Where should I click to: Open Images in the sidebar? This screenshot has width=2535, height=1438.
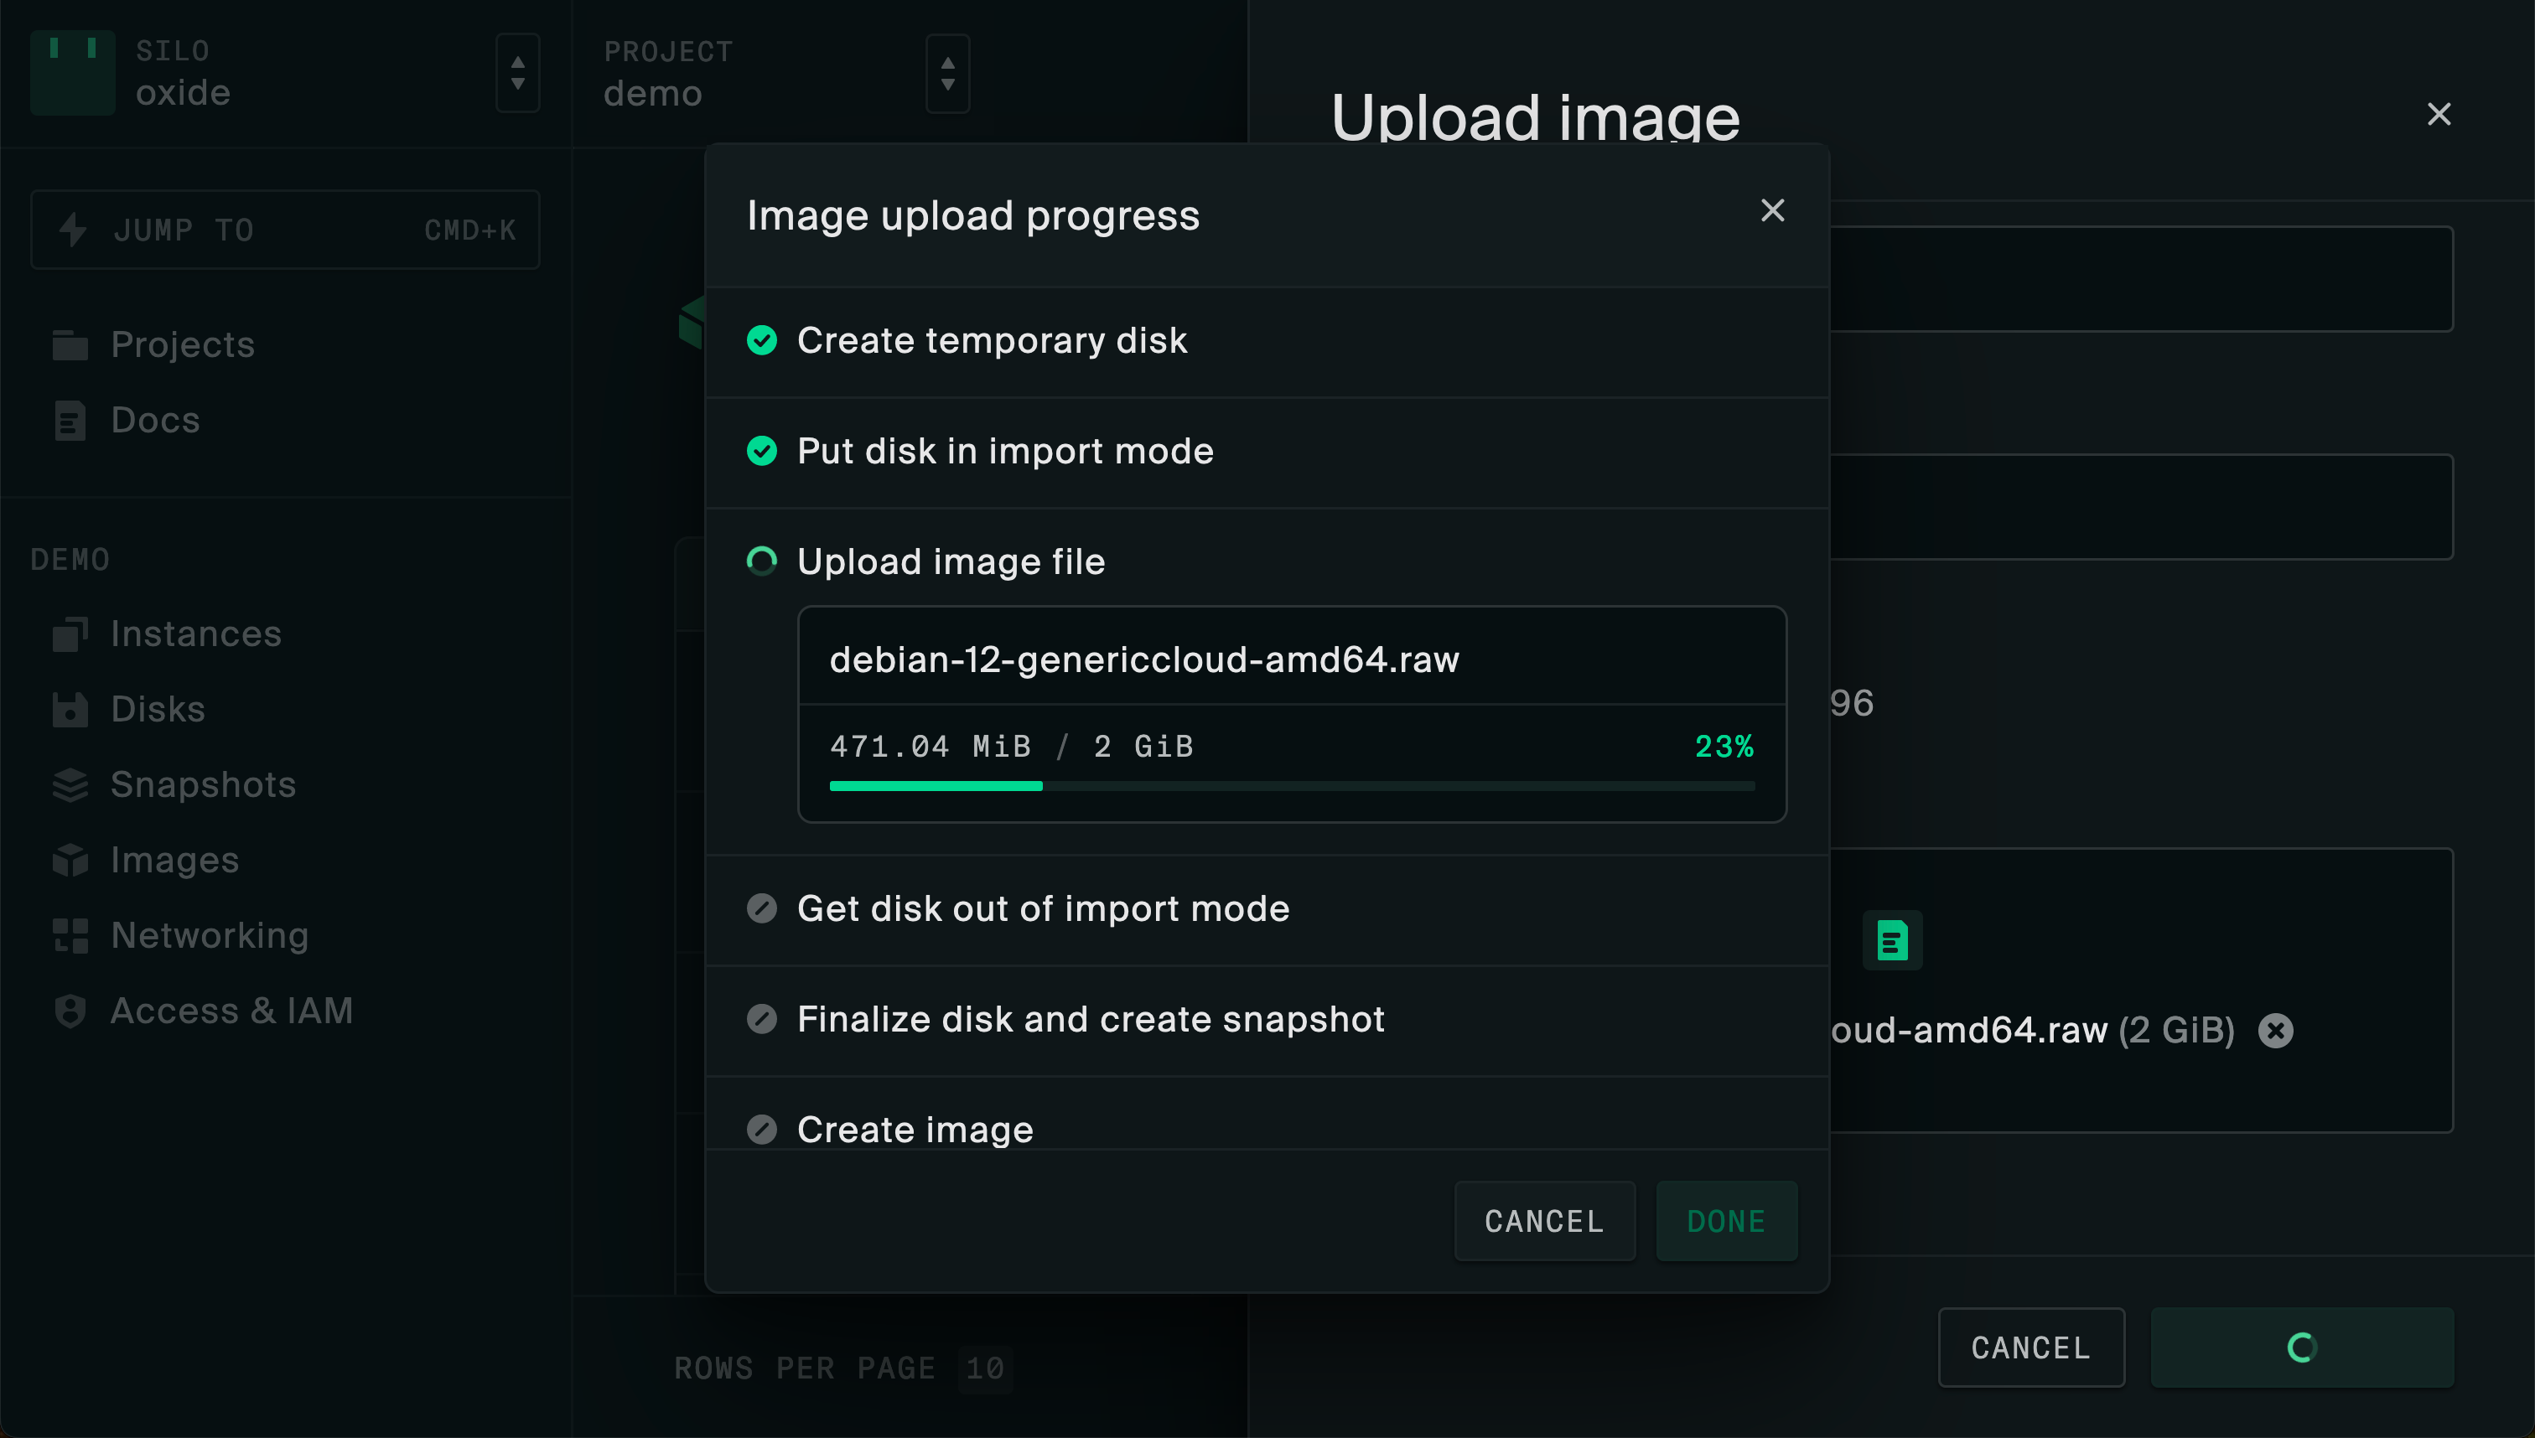pos(175,861)
